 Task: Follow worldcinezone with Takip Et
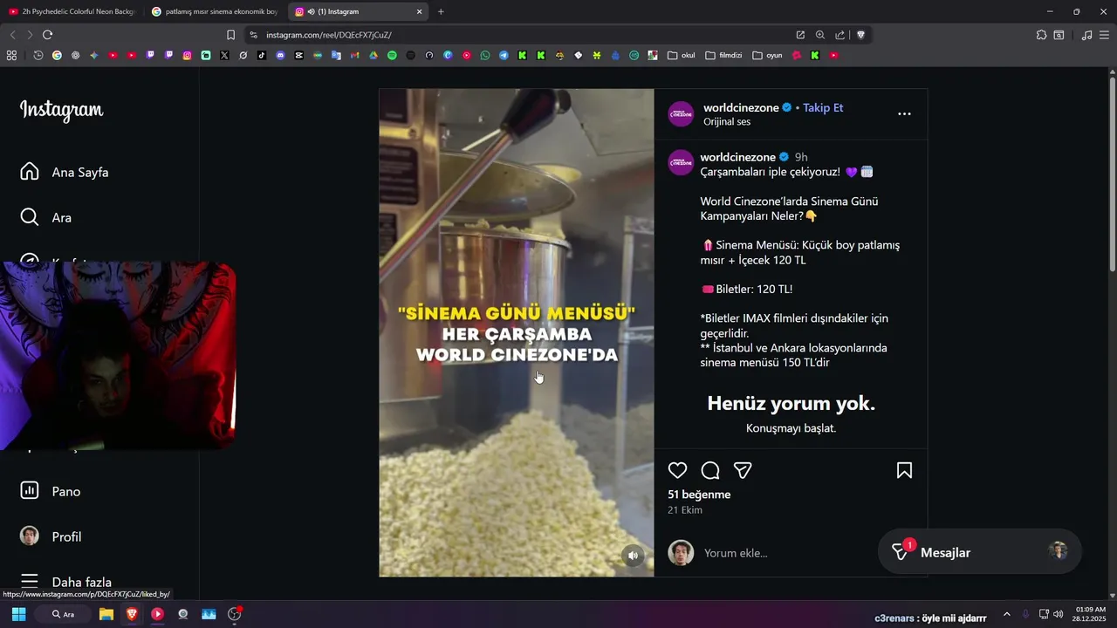pyautogui.click(x=823, y=107)
